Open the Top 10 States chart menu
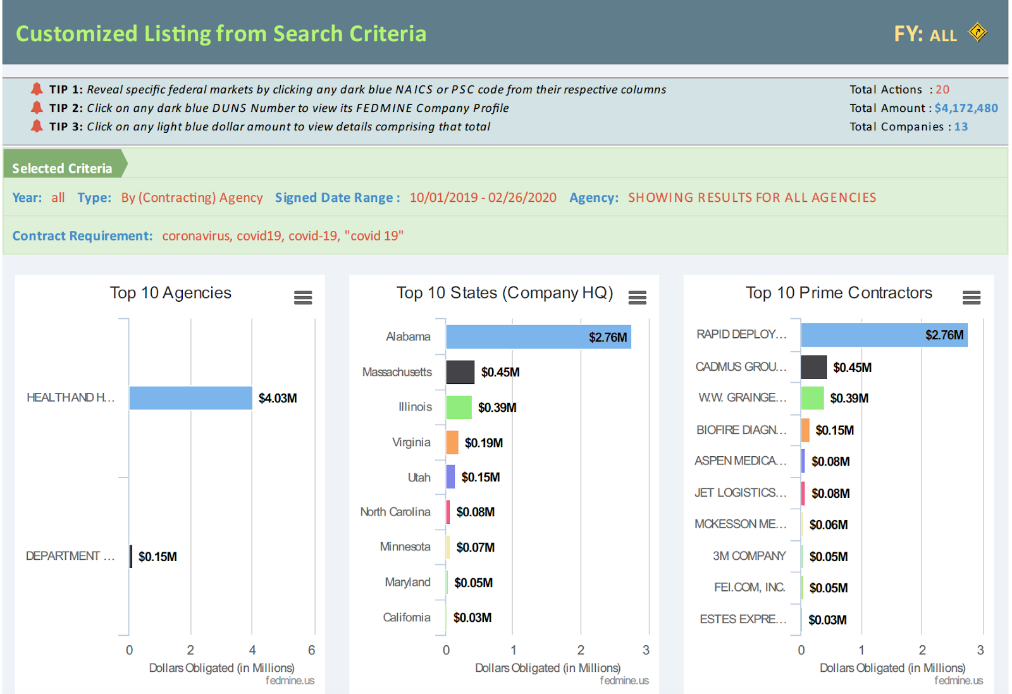 click(x=637, y=297)
